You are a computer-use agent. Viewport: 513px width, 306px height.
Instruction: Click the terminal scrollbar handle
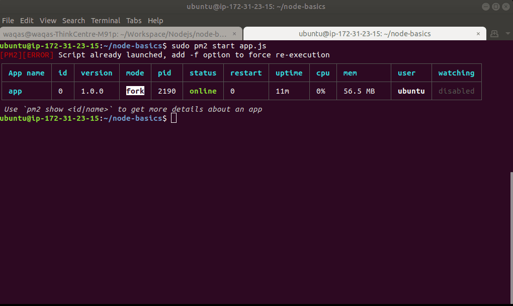click(x=510, y=237)
